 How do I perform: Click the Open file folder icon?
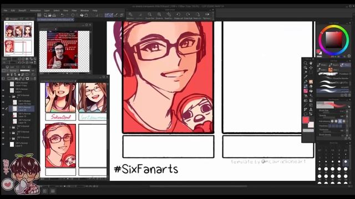(x=49, y=15)
